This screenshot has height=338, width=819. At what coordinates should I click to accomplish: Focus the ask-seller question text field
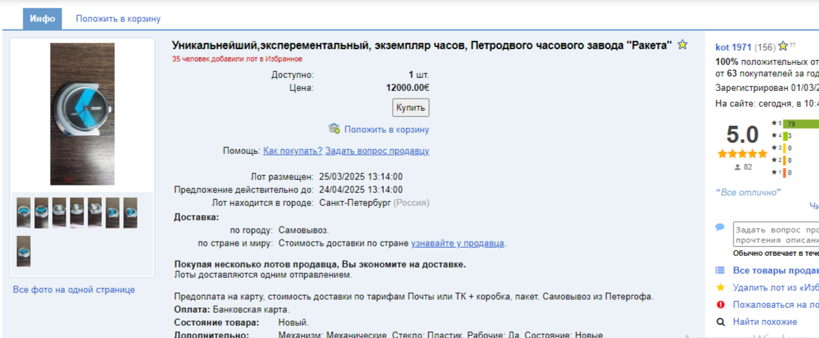[776, 234]
